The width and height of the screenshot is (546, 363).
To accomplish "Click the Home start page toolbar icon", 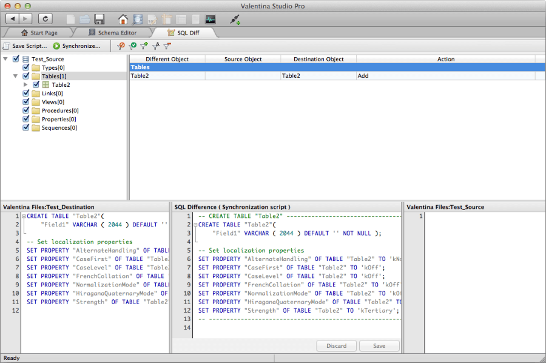I will point(123,19).
